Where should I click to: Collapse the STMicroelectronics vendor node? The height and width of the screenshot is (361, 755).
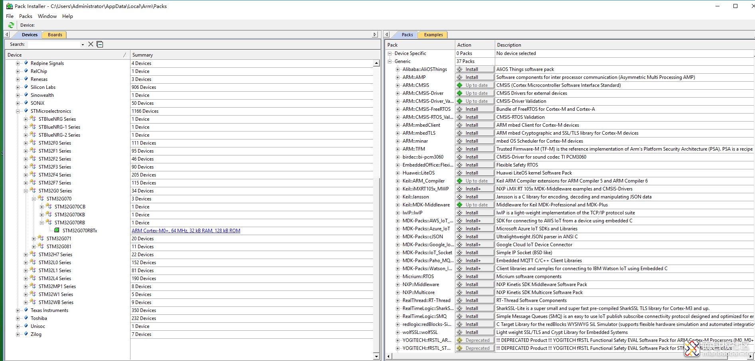[x=18, y=111]
